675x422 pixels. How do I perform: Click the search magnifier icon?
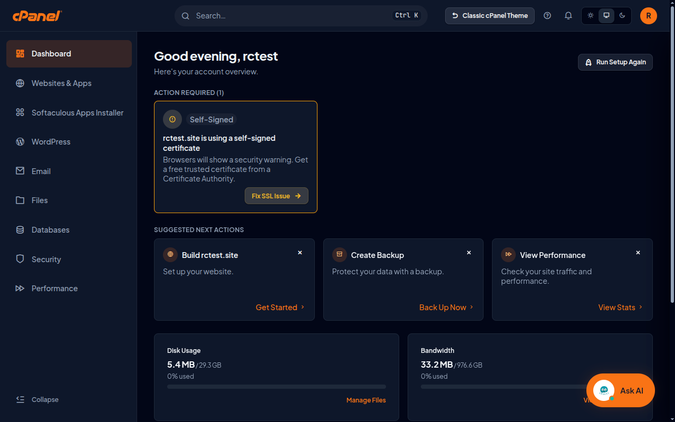(x=186, y=16)
